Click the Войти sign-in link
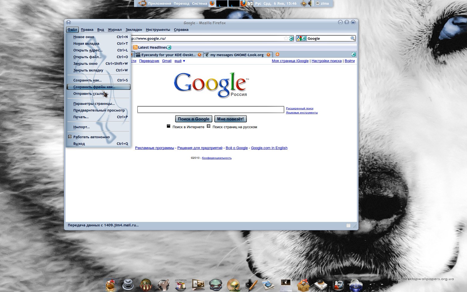The height and width of the screenshot is (292, 467). [350, 61]
